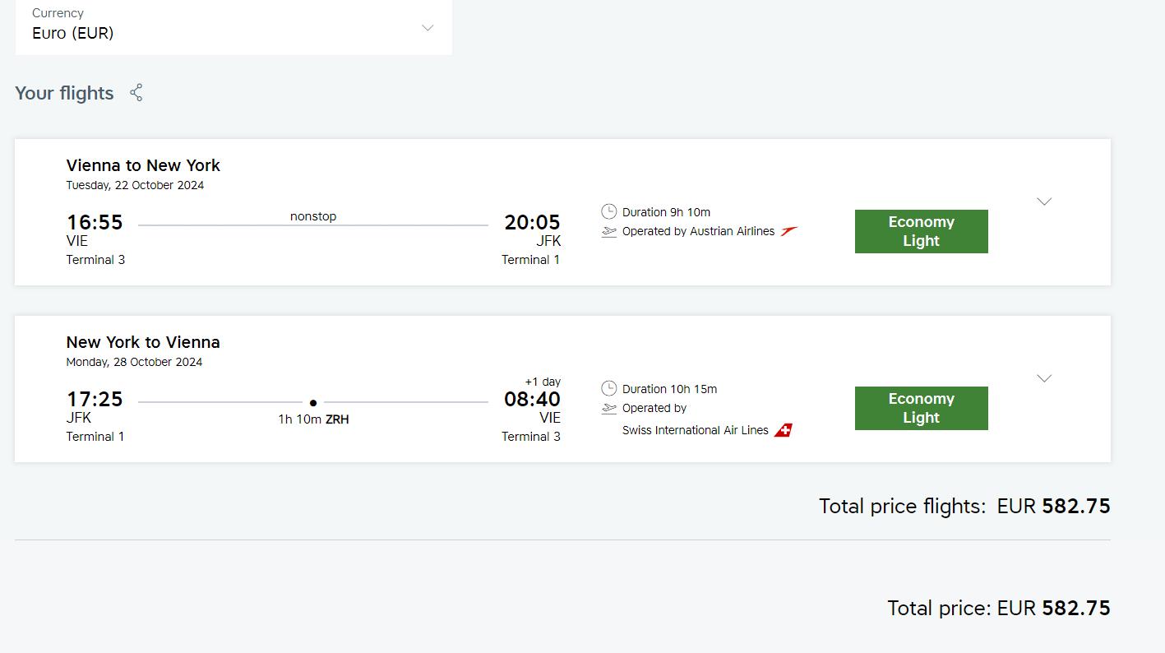
Task: Expand Vienna to New York flight details
Action: click(1044, 201)
